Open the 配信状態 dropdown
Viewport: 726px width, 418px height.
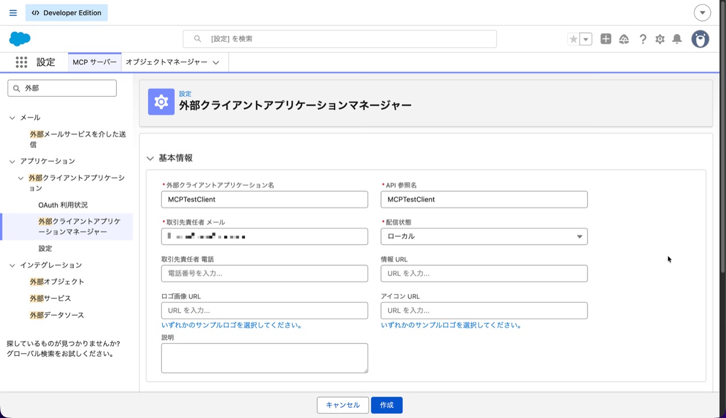484,236
